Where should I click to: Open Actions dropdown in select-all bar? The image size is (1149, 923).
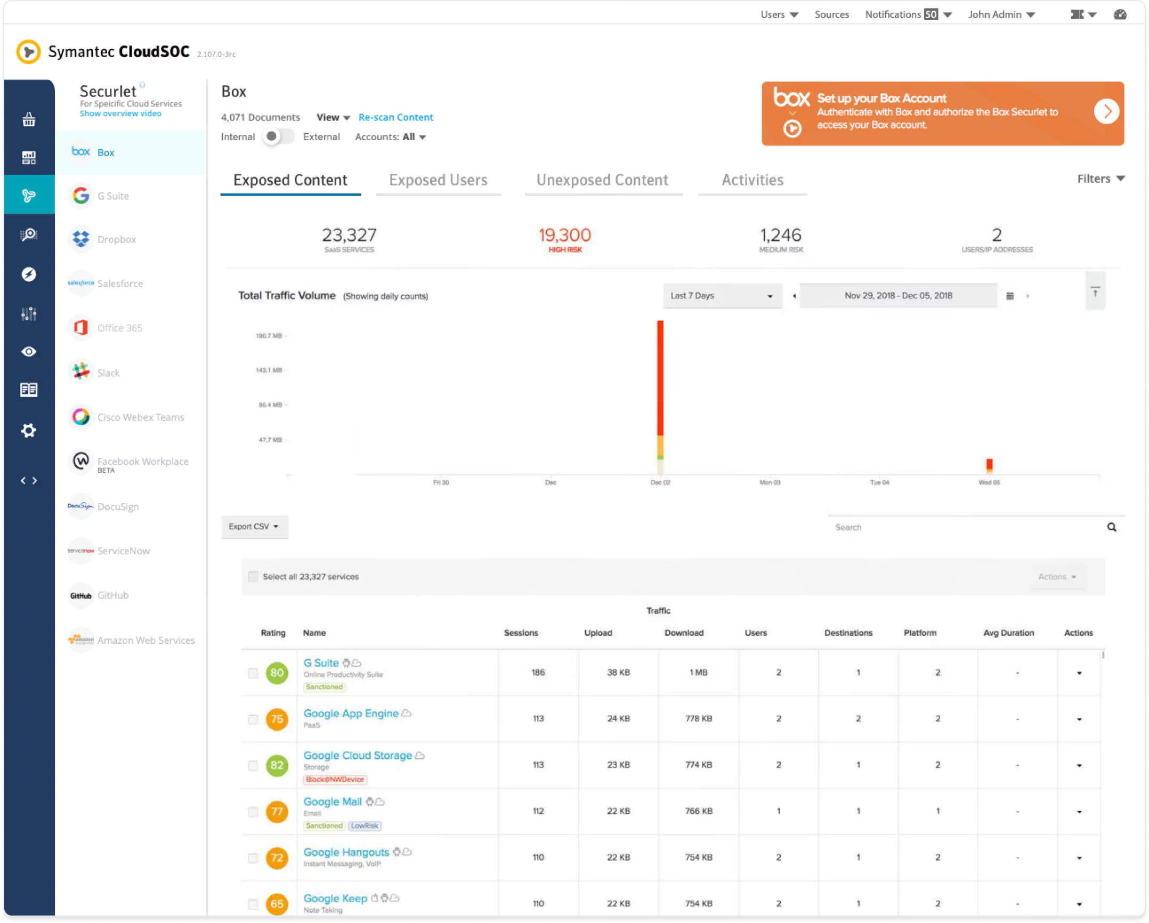pos(1057,577)
